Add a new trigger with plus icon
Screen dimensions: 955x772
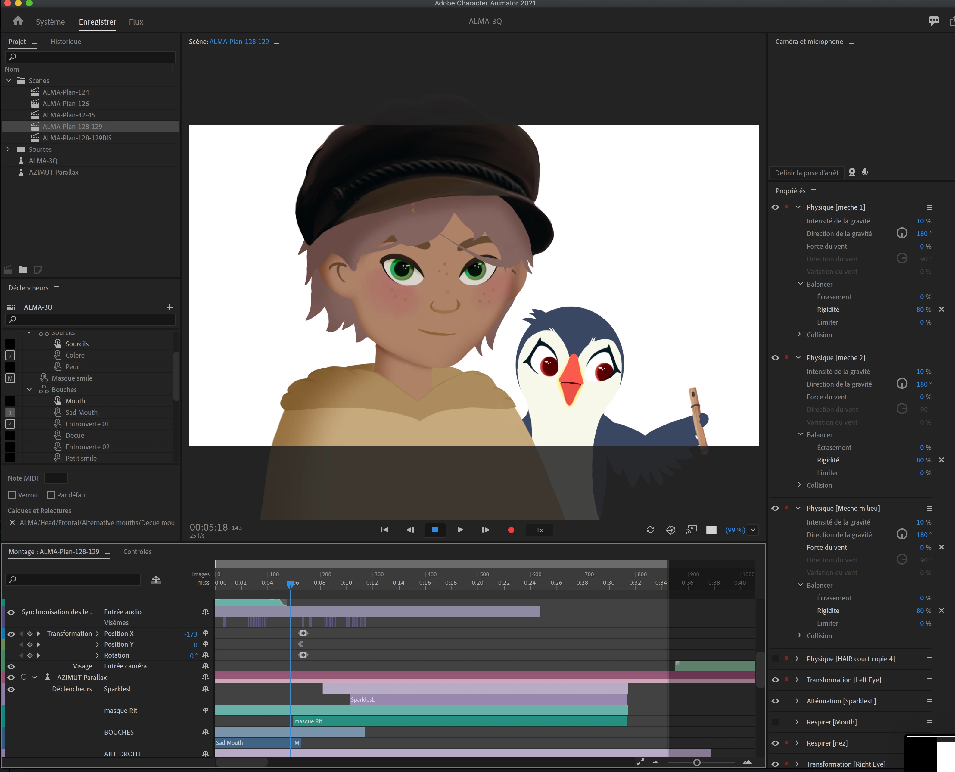coord(170,307)
